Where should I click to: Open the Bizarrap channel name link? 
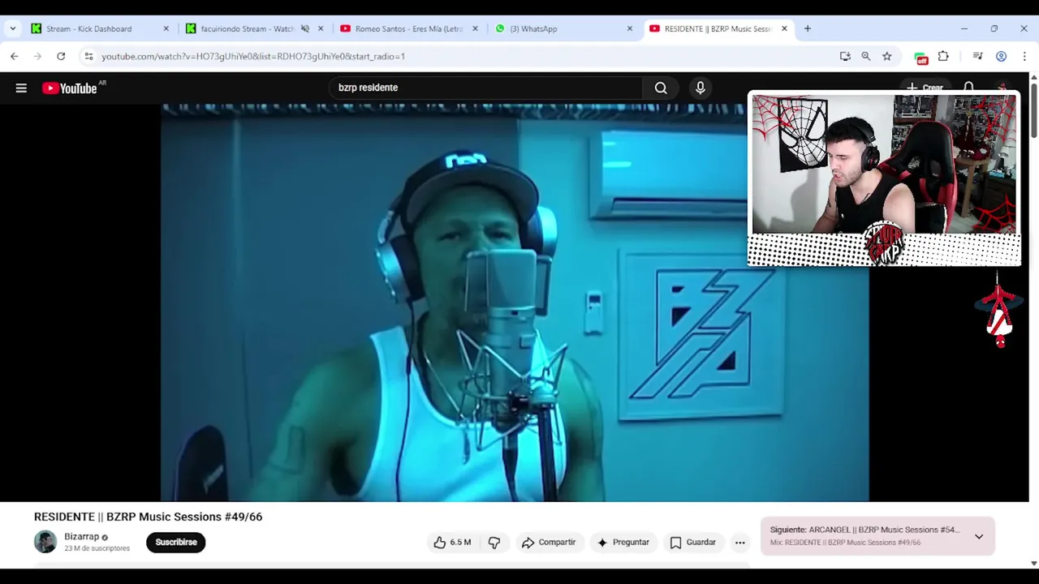point(81,537)
